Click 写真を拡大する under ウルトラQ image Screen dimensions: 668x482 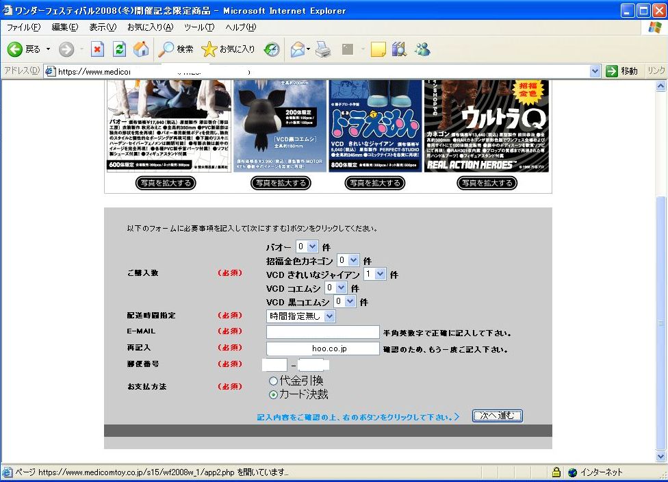click(487, 183)
